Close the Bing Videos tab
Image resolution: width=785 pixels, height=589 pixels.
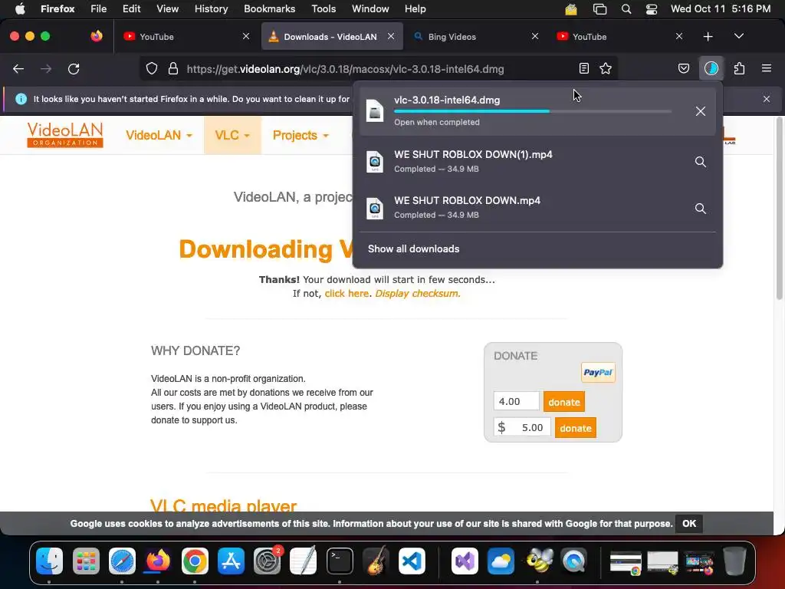(534, 37)
